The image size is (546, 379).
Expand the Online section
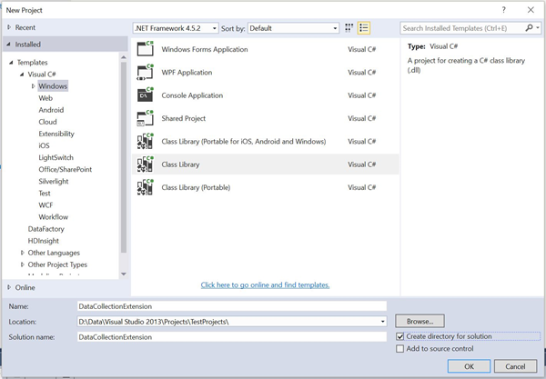coord(9,287)
